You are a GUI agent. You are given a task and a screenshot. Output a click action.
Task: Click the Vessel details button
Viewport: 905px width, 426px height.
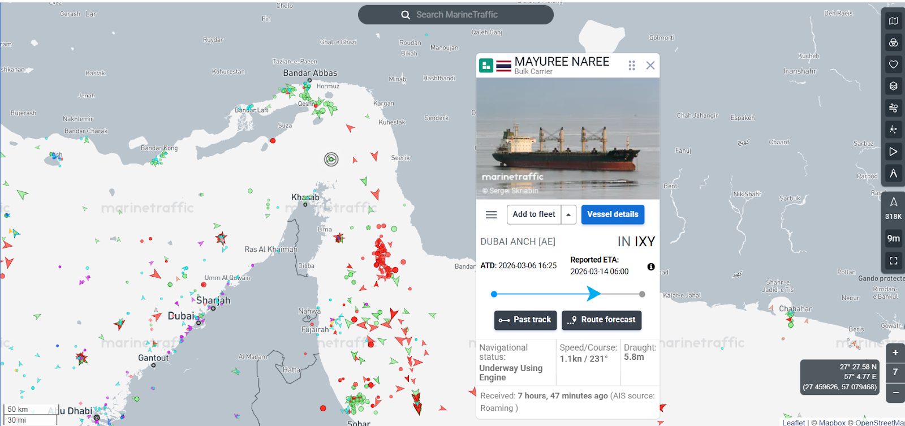coord(613,214)
